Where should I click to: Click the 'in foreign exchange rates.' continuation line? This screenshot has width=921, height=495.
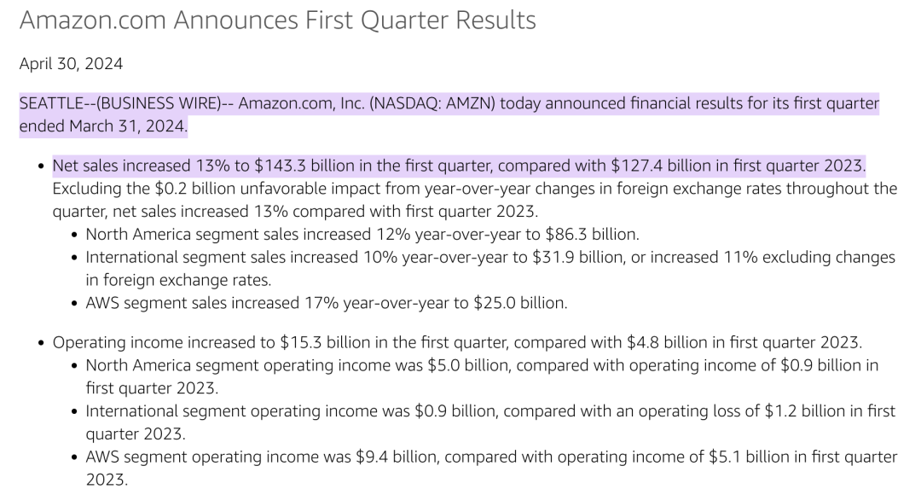click(x=178, y=280)
